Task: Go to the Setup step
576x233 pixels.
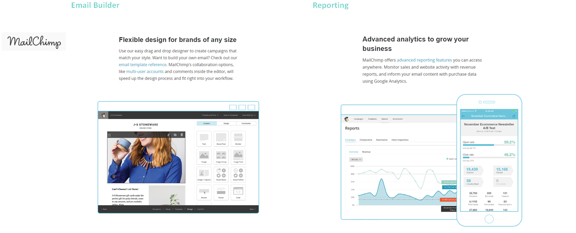Action: tap(168, 209)
